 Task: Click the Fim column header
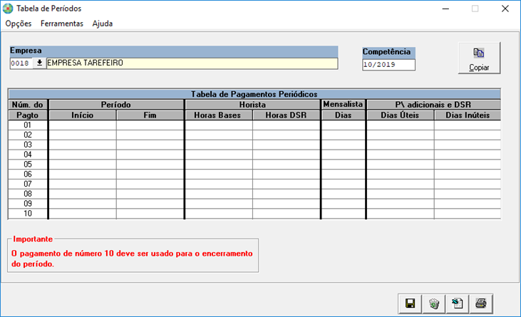point(150,115)
